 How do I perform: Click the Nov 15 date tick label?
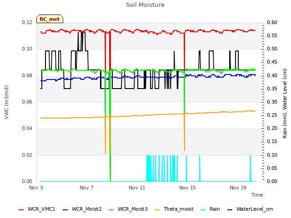tap(187, 188)
